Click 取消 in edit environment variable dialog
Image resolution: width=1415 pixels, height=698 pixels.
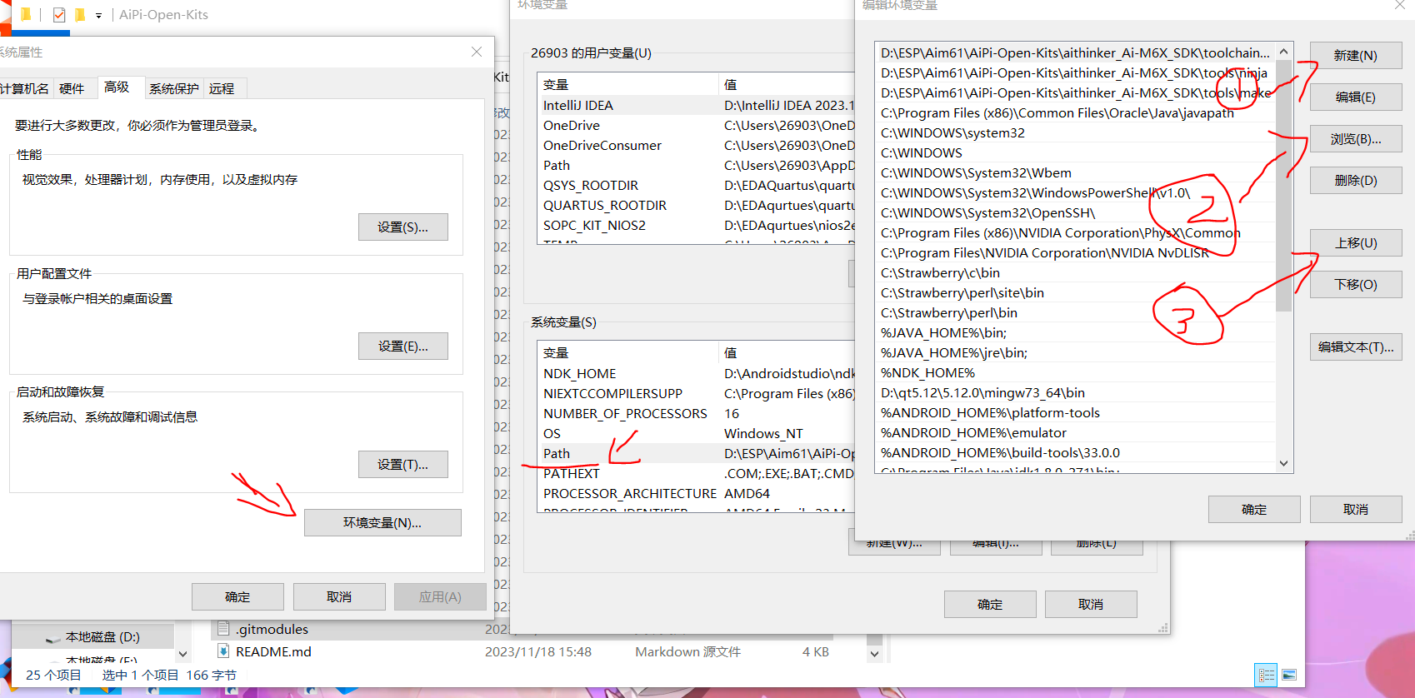[x=1356, y=510]
